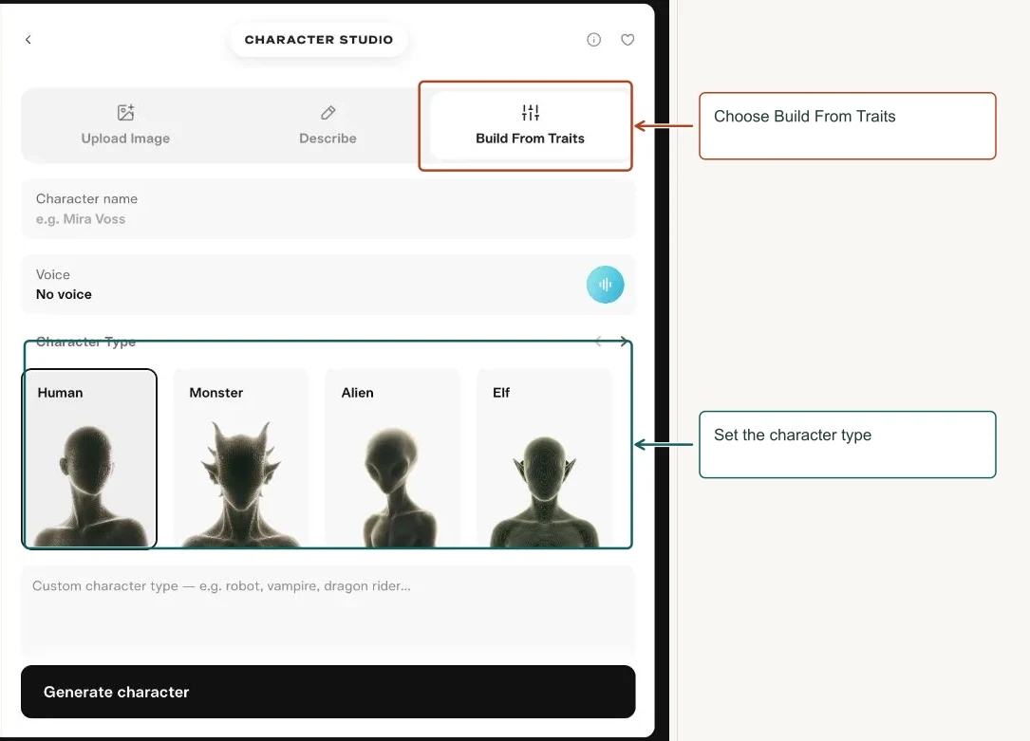Go back using the back chevron
This screenshot has height=741, width=1030.
pos(28,40)
